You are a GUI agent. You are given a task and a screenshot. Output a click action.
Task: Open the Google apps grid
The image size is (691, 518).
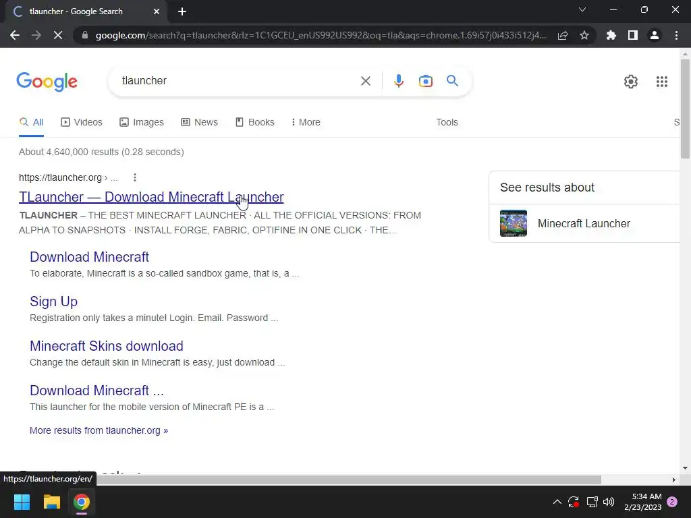[x=661, y=82]
